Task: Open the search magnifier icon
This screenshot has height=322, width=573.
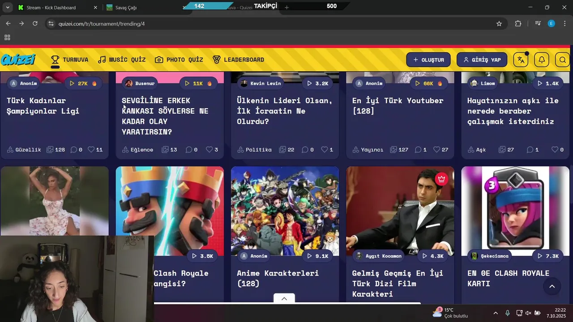Action: tap(563, 59)
